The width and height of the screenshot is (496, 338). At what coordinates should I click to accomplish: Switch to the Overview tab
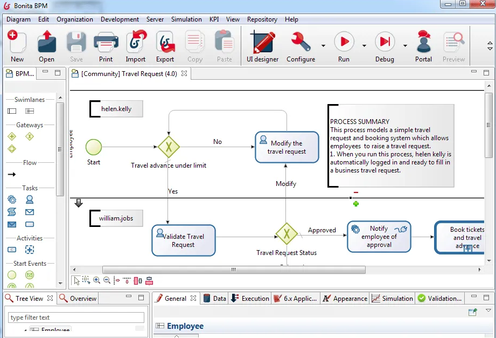78,299
